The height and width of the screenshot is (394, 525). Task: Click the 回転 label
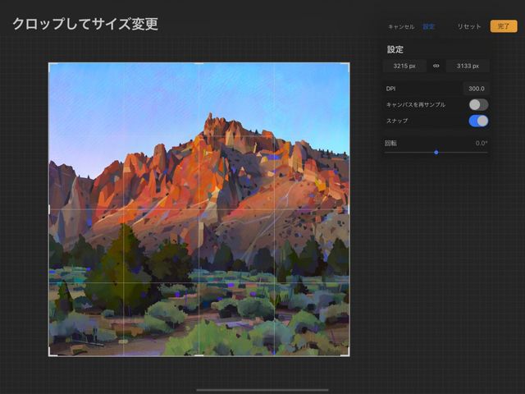[x=390, y=143]
